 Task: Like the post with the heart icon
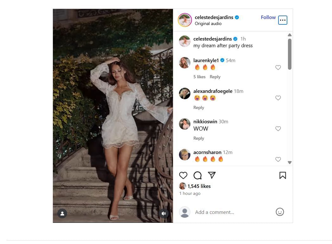pos(183,175)
